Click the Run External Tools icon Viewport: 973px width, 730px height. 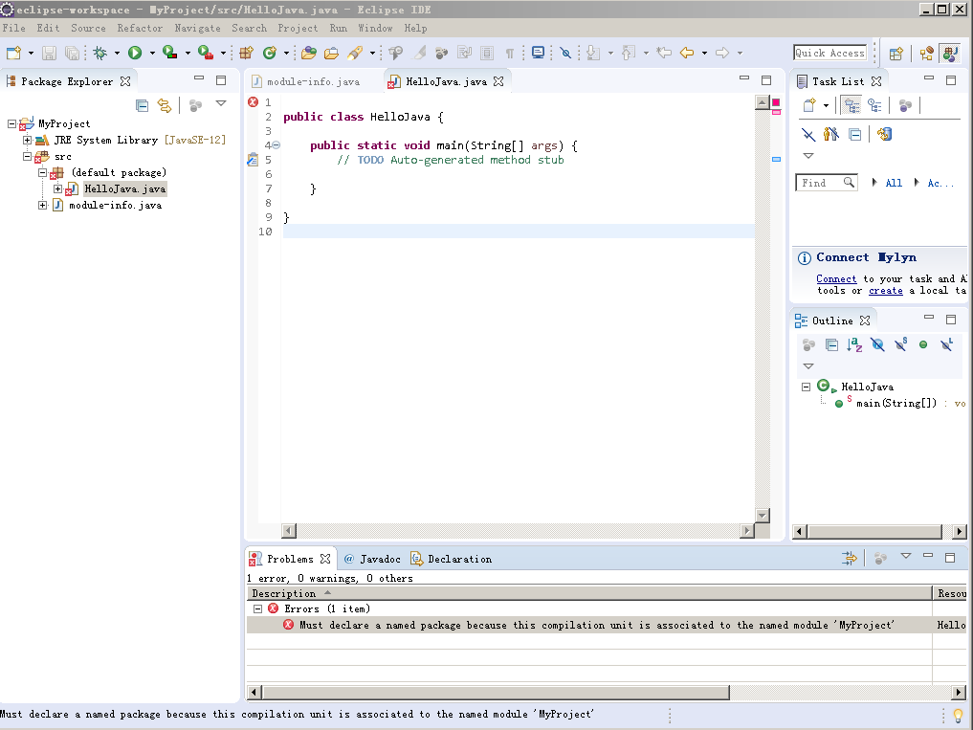pyautogui.click(x=206, y=53)
